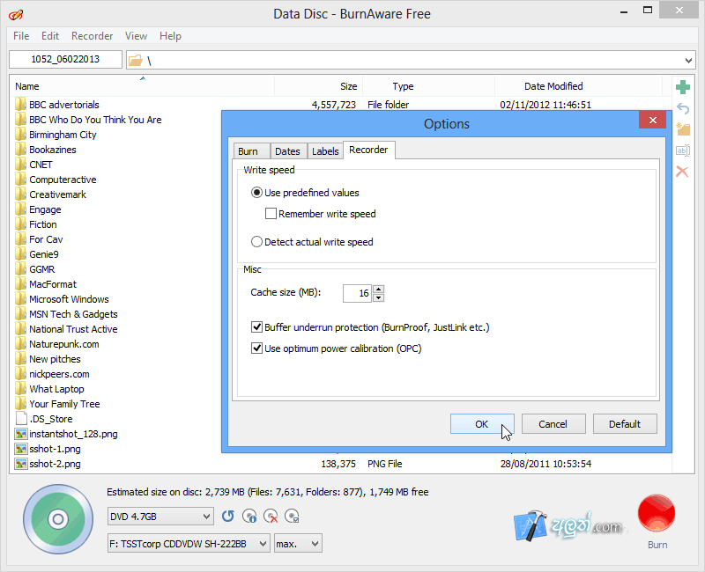Click the verify disc icon

[293, 516]
